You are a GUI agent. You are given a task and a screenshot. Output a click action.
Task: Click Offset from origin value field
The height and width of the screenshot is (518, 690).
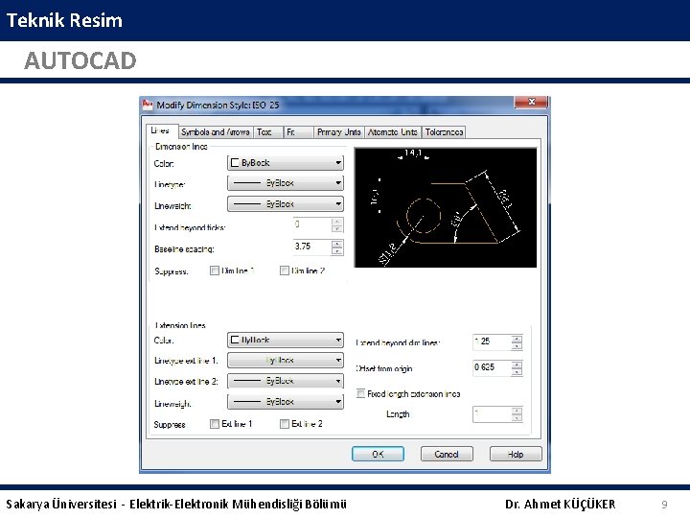pos(492,367)
